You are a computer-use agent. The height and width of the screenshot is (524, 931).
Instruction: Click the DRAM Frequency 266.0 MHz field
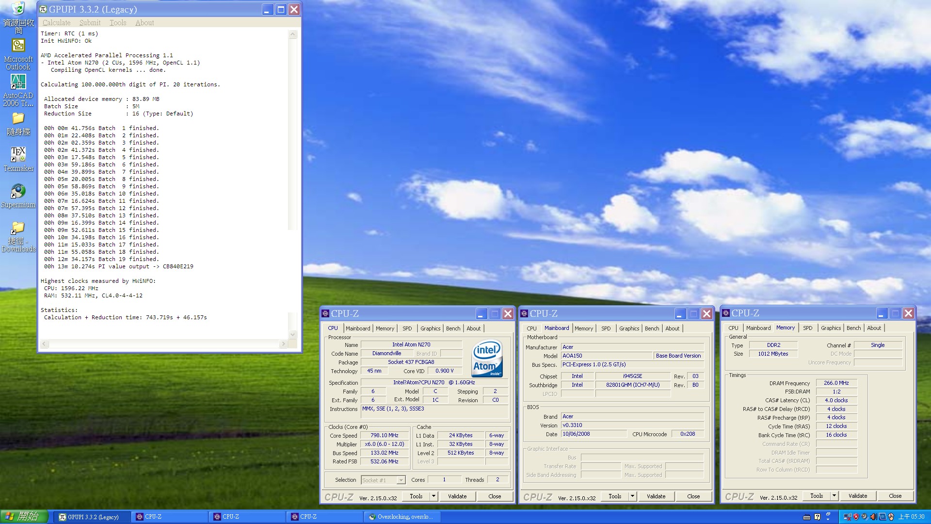tap(836, 383)
